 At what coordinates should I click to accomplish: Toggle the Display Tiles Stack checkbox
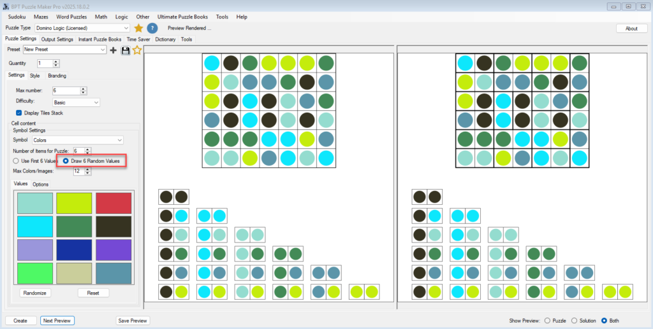click(x=19, y=113)
